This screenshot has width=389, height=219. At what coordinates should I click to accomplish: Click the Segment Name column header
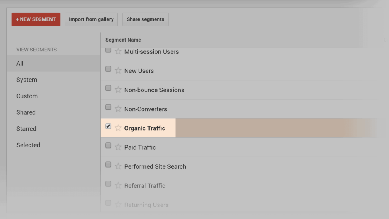click(123, 40)
